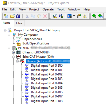Screen dimensions: 106x104
Task: Select the NI-cRIO target item
Action: 44,48
